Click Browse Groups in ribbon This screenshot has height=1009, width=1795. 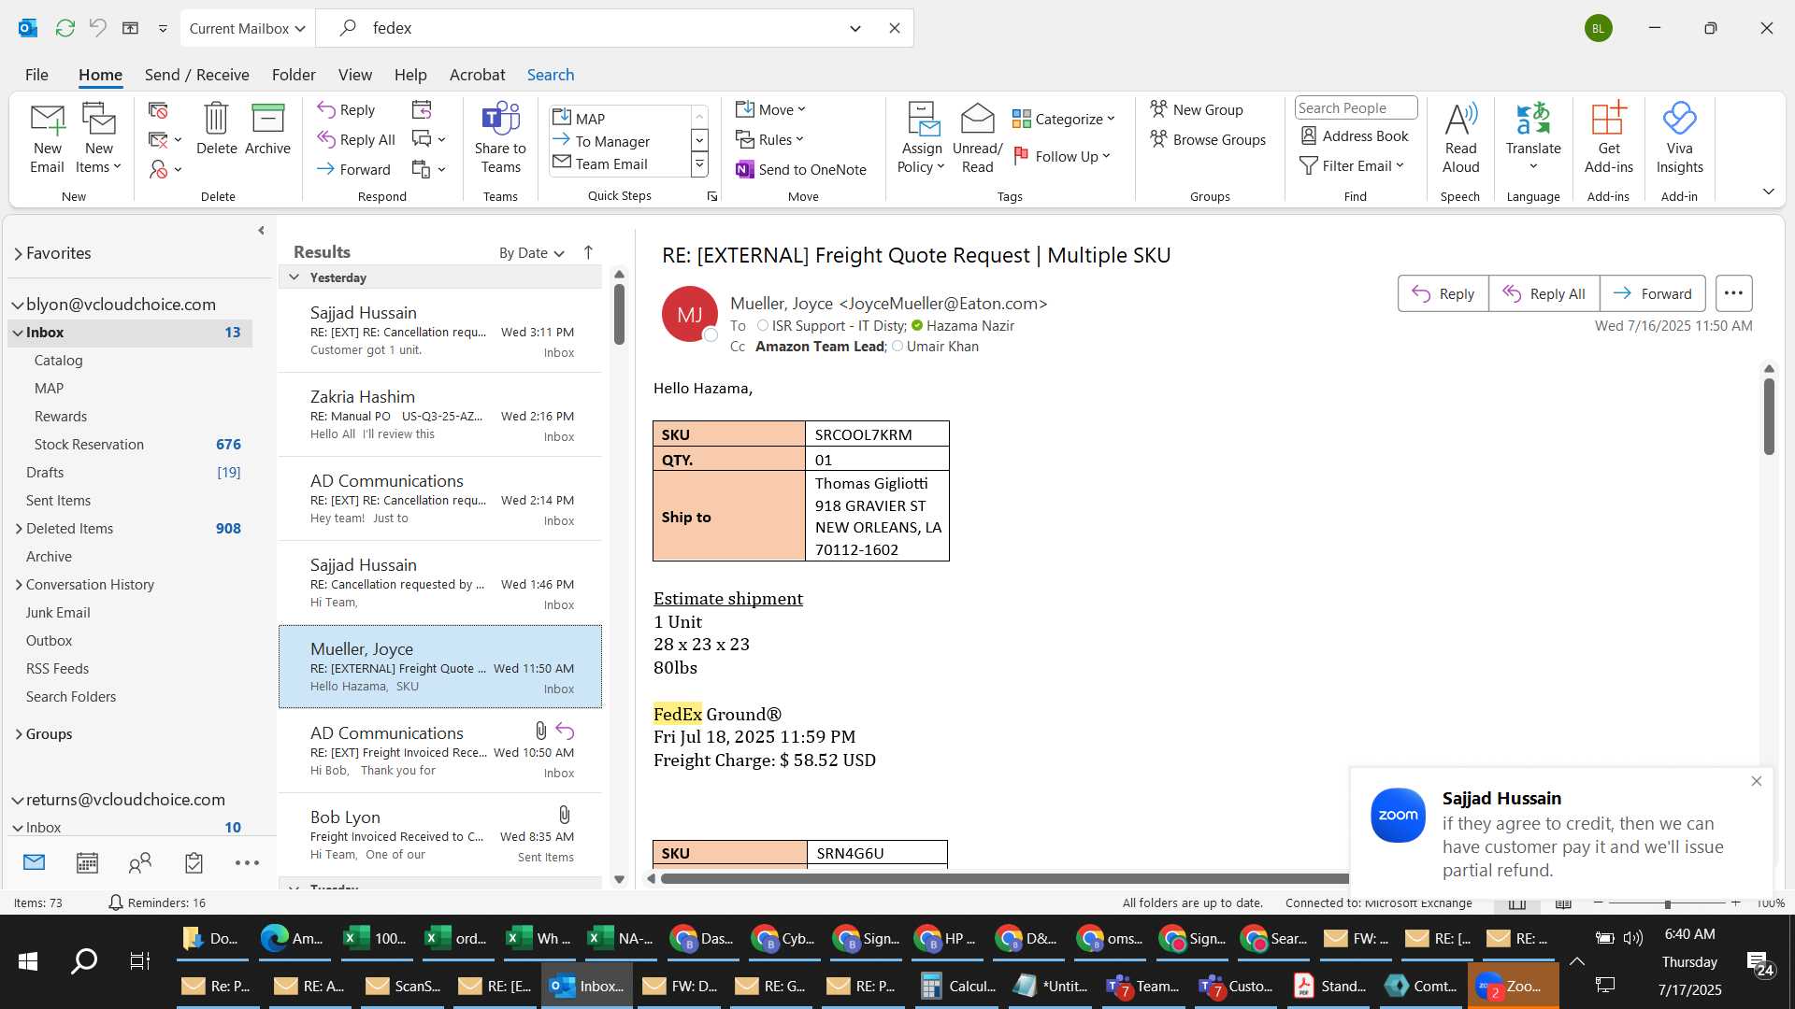click(x=1207, y=139)
